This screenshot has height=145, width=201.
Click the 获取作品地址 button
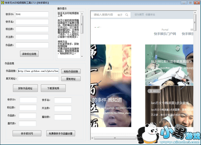tap(25, 88)
